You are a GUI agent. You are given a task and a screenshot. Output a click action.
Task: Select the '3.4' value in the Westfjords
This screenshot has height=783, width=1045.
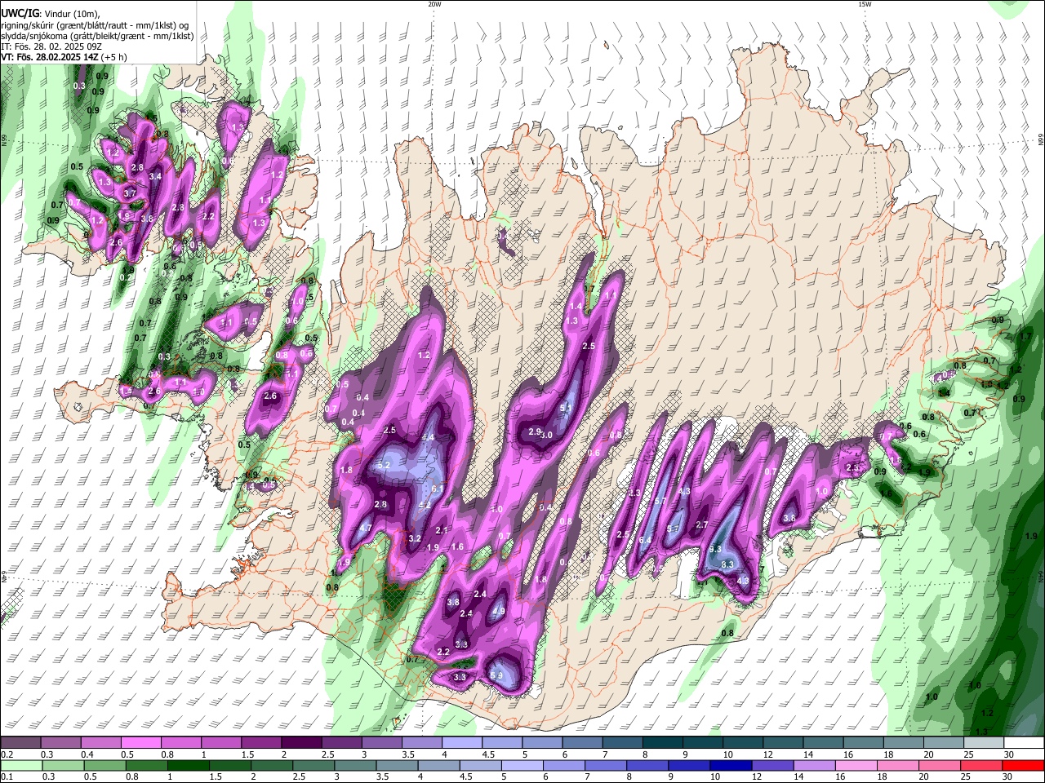tap(155, 176)
